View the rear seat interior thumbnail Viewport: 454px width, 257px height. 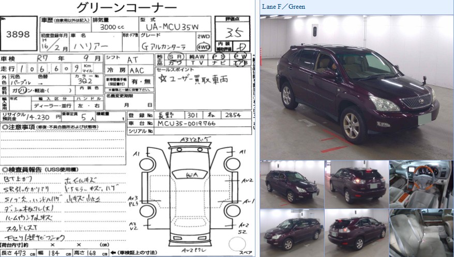pyautogui.click(x=421, y=233)
